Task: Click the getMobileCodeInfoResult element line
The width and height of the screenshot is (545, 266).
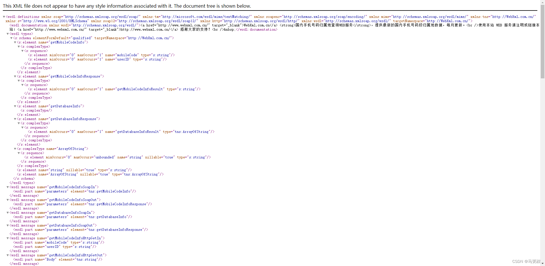Action: (x=114, y=89)
